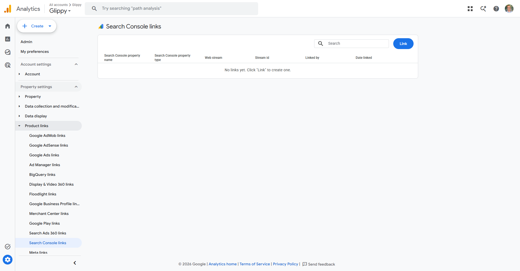Open Google Business Profile links
The width and height of the screenshot is (520, 271).
pos(54,204)
